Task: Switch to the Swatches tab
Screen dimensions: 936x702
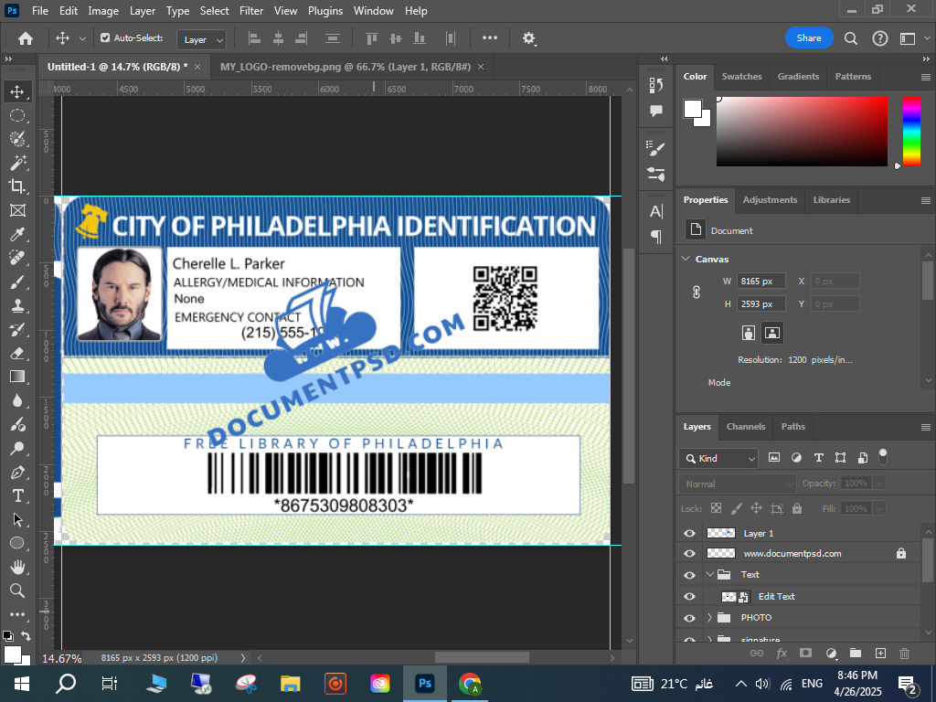Action: (x=741, y=77)
